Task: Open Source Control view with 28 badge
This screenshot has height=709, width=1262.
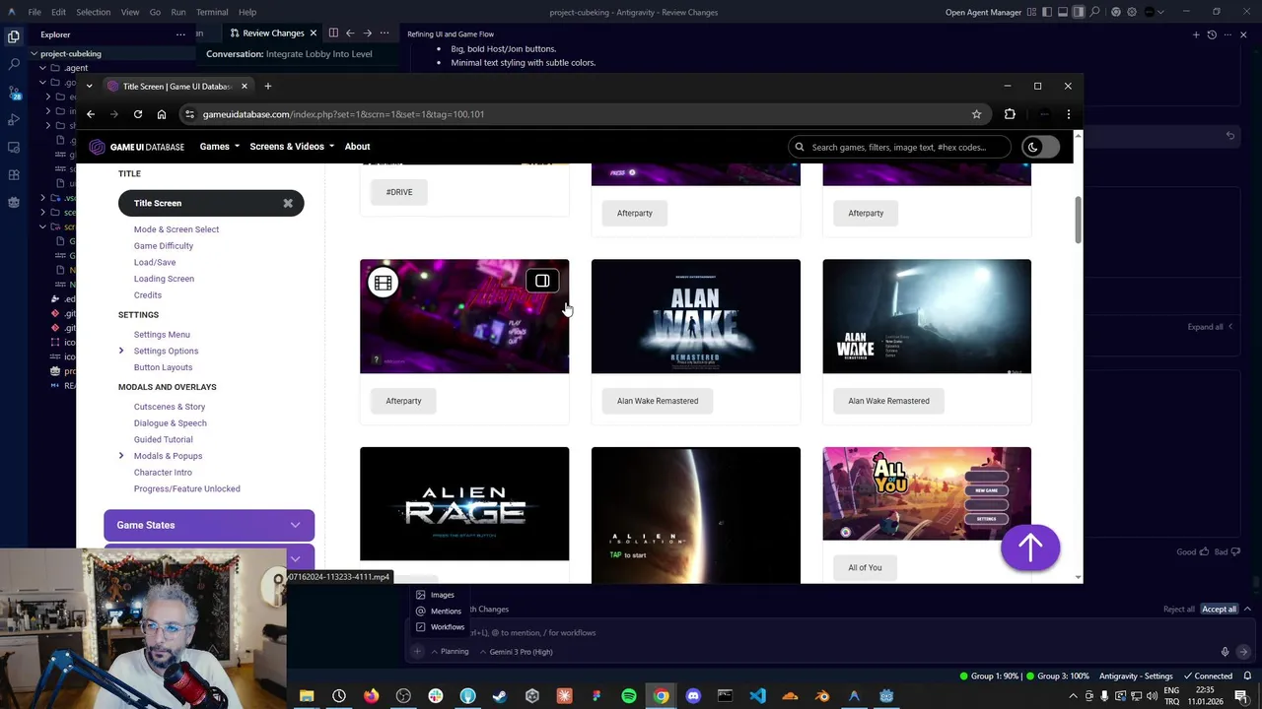Action: pyautogui.click(x=14, y=92)
